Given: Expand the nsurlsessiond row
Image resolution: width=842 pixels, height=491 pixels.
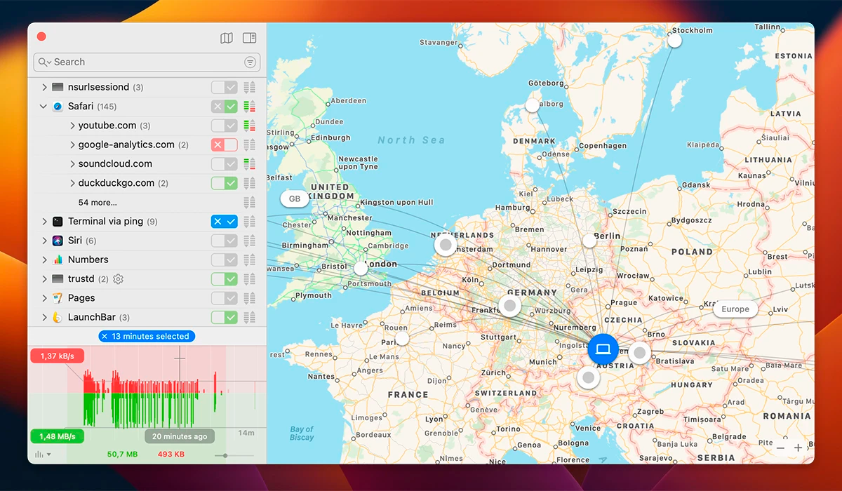Looking at the screenshot, I should click(x=44, y=88).
